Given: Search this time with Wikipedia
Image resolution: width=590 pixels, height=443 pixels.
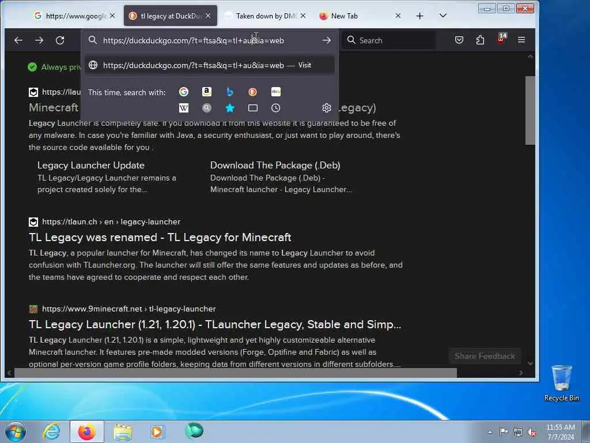Looking at the screenshot, I should click(184, 108).
